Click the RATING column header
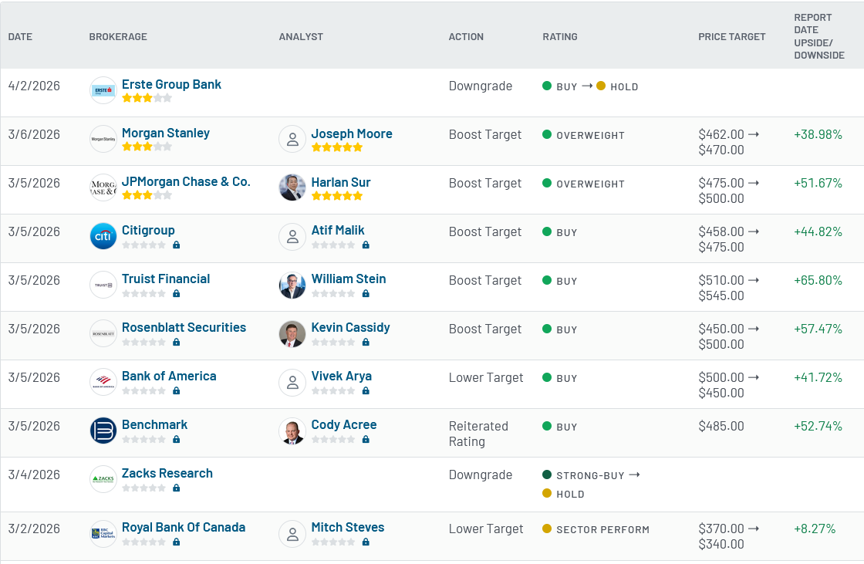Image resolution: width=864 pixels, height=564 pixels. 560,36
